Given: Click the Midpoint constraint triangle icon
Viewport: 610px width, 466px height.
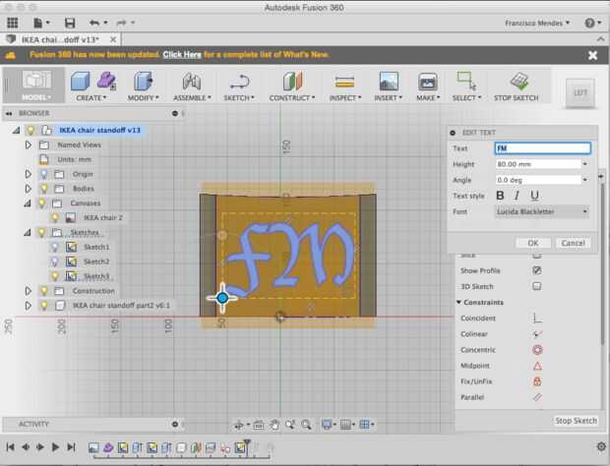Looking at the screenshot, I should click(x=537, y=366).
